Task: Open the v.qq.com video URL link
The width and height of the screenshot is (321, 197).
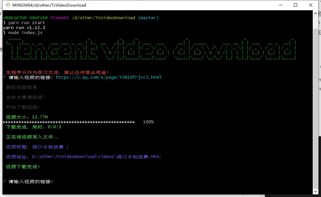Action: point(108,77)
